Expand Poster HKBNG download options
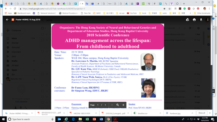This screenshot has height=122, width=217. (32, 113)
